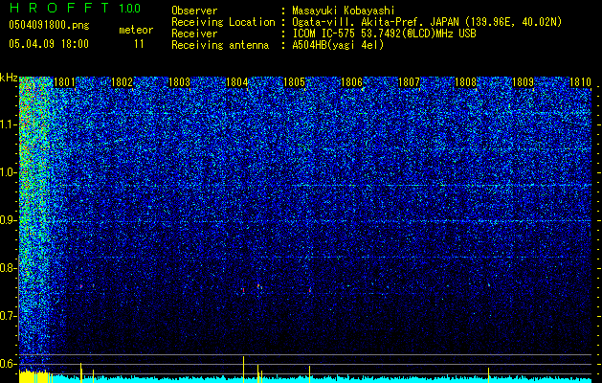Click the Receiver label
This screenshot has height=383, width=602.
pos(194,34)
